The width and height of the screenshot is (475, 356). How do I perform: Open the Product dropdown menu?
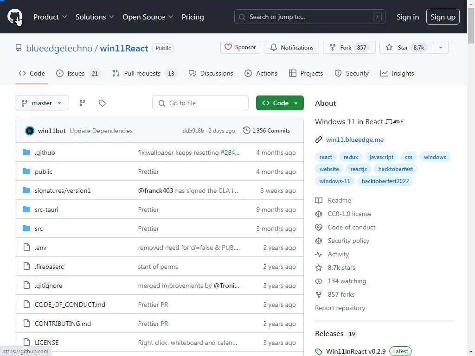[50, 17]
